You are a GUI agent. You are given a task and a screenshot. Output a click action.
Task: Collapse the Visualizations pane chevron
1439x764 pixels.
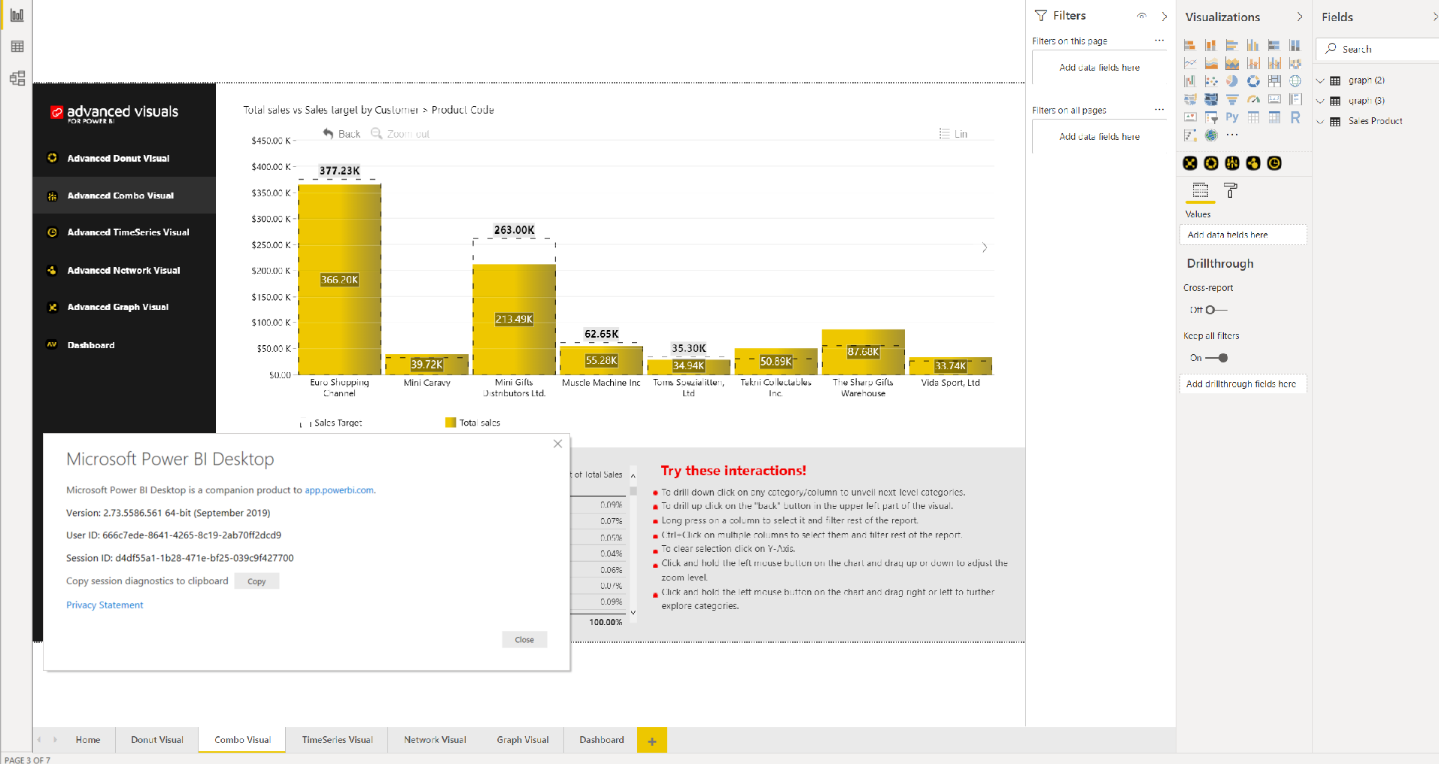coord(1300,17)
